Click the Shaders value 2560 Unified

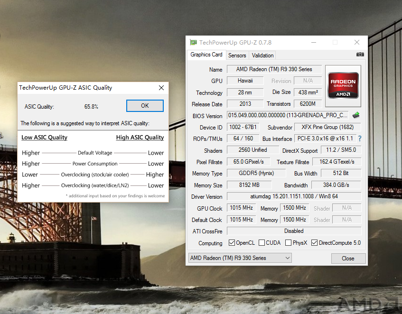pyautogui.click(x=253, y=150)
